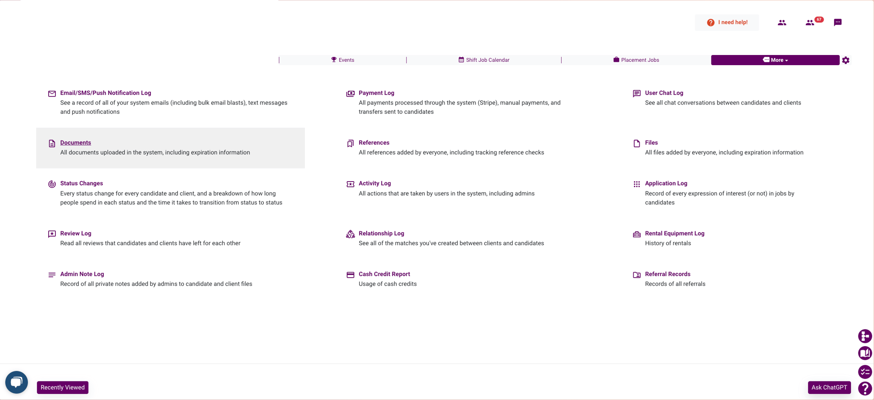This screenshot has height=400, width=874.
Task: Switch to the Events tab
Action: (343, 60)
